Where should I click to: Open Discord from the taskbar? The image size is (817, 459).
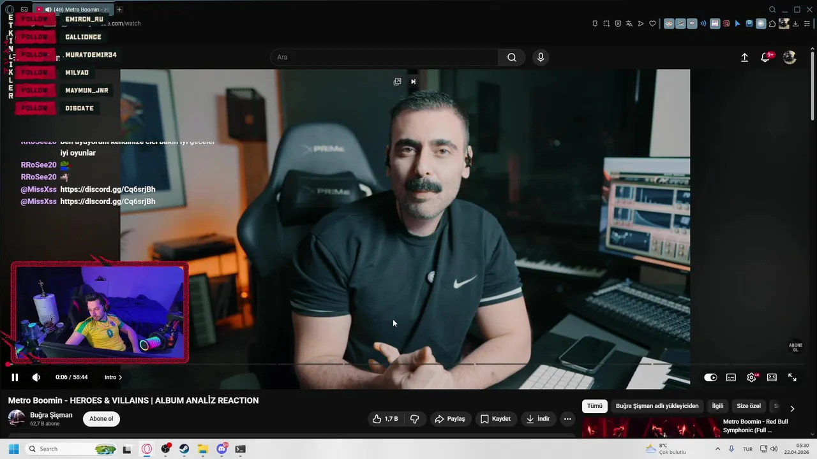click(x=221, y=449)
